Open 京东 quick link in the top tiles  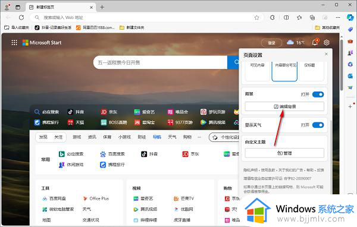click(x=109, y=112)
